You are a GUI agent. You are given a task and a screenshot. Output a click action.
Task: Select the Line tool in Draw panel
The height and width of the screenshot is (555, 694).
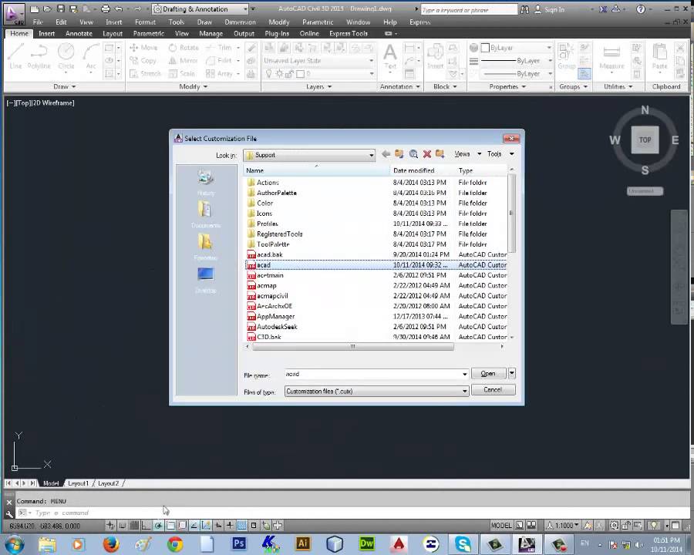(x=15, y=56)
